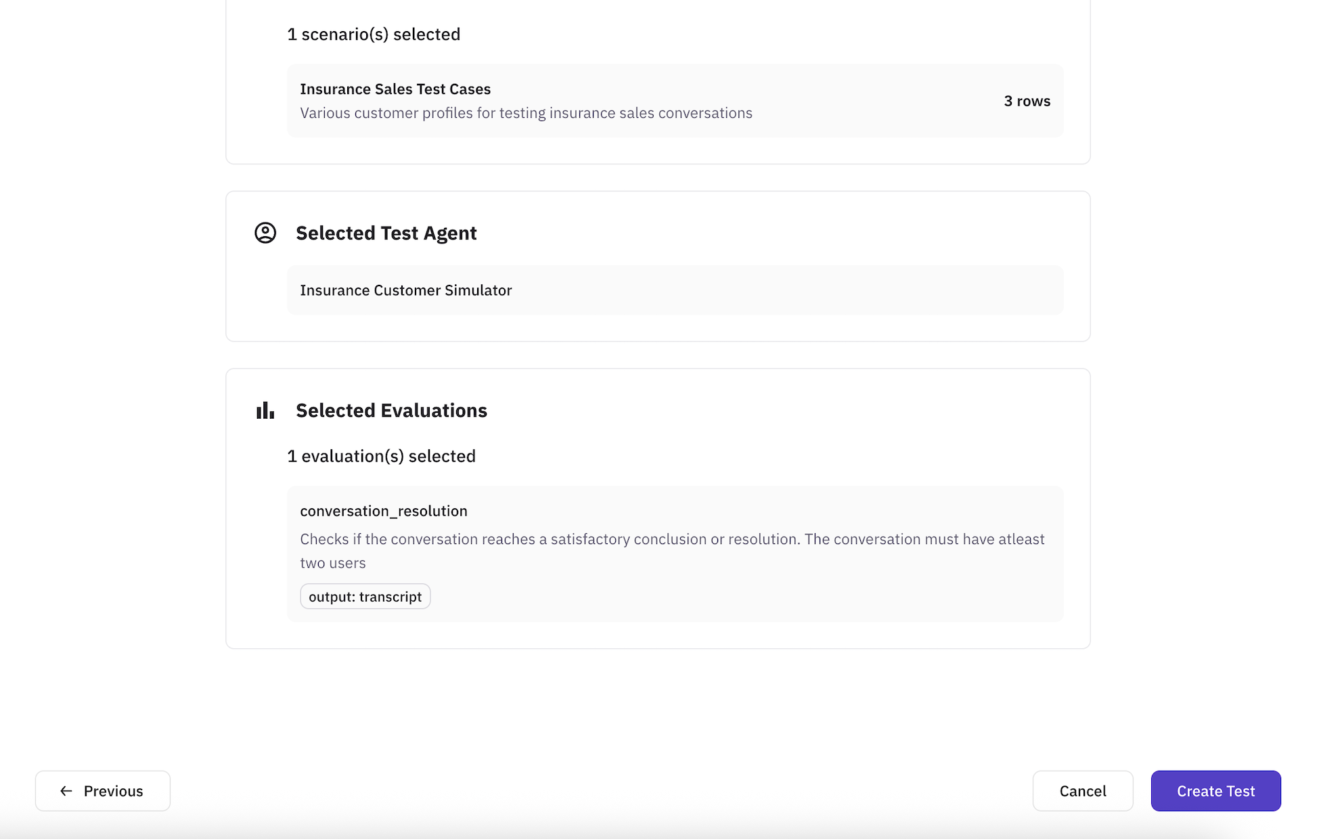Select the Insurance Sales Test Cases card title

395,89
